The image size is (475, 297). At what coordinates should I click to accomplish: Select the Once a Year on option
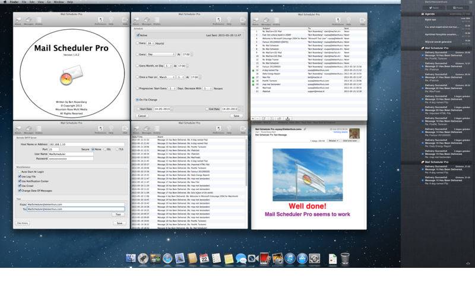[x=138, y=77]
